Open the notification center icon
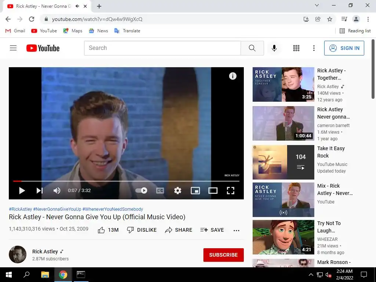This screenshot has width=376, height=282. 364,275
